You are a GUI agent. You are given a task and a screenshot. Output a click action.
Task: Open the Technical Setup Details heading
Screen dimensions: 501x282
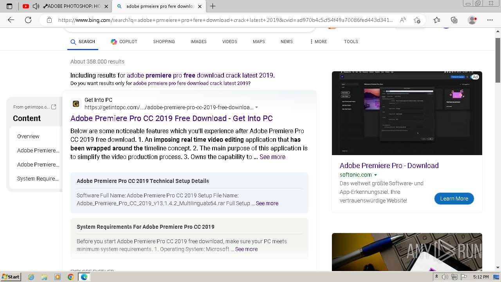pos(143,181)
